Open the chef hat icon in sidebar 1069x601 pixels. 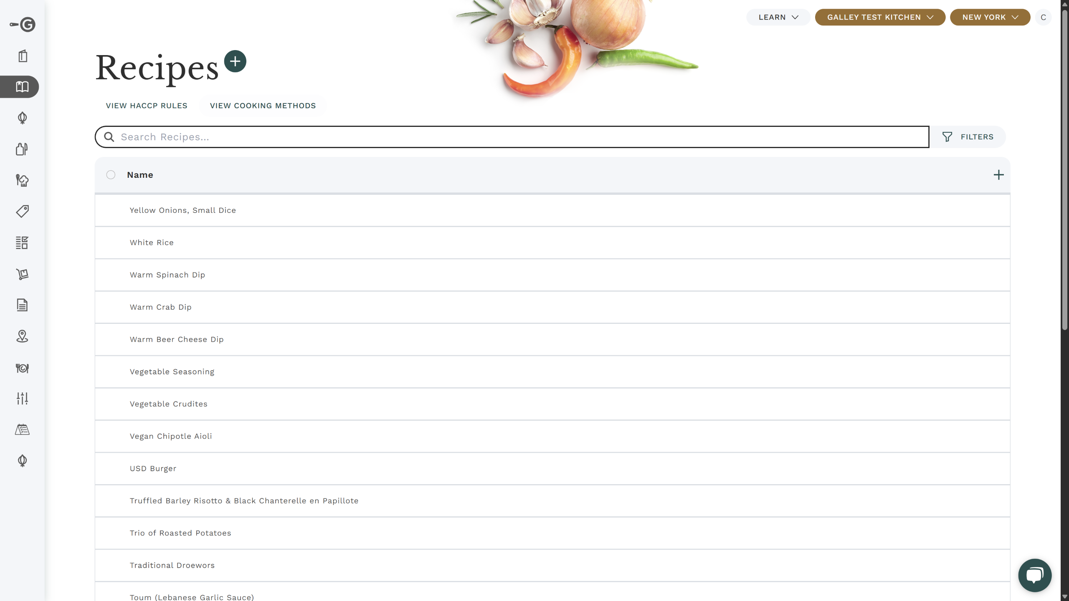click(x=23, y=180)
